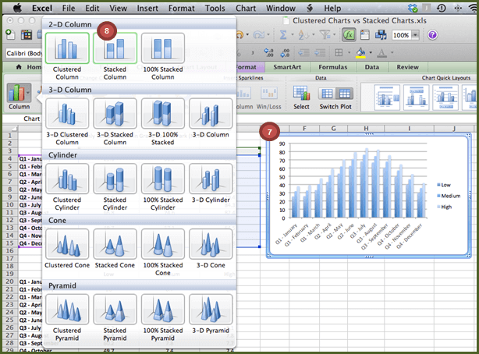This screenshot has height=354, width=479.
Task: Switch plot to series by row
Action: pyautogui.click(x=327, y=94)
